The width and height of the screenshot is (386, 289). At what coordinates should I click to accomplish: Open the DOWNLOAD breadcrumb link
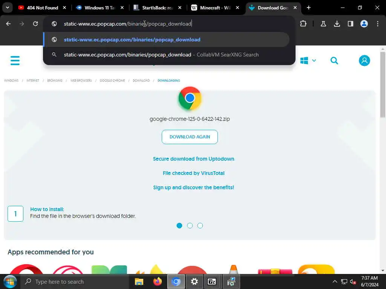coord(141,81)
